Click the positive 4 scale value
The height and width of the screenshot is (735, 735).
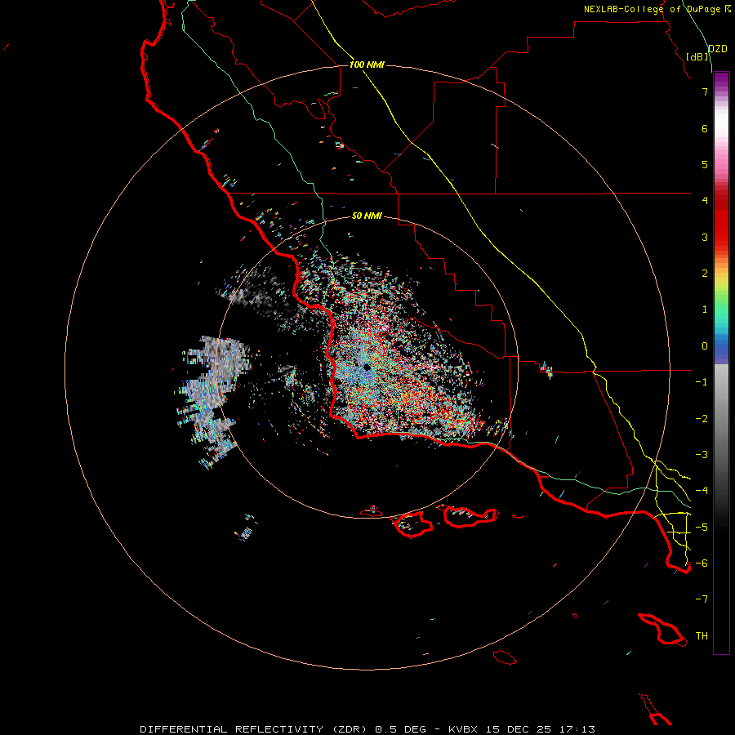pyautogui.click(x=705, y=200)
